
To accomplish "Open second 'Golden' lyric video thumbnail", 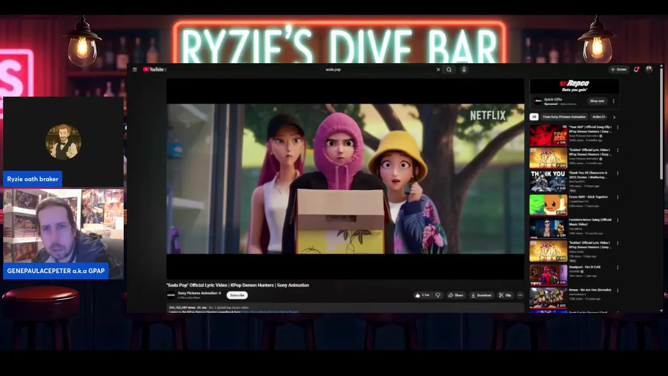I will (x=548, y=251).
